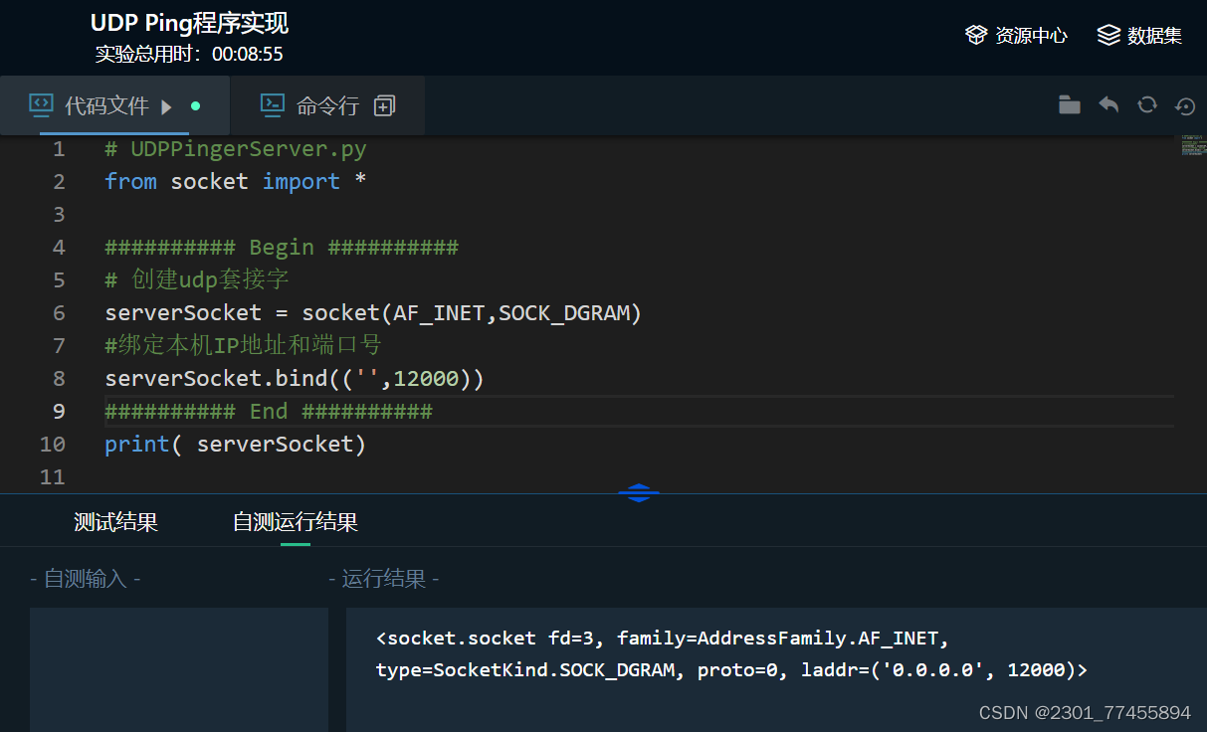The image size is (1207, 732).
Task: Undo changes with the back arrow icon
Action: pos(1108,103)
